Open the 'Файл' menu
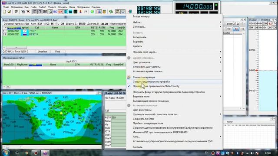Viewport: 278px width, 156px height. [6, 7]
